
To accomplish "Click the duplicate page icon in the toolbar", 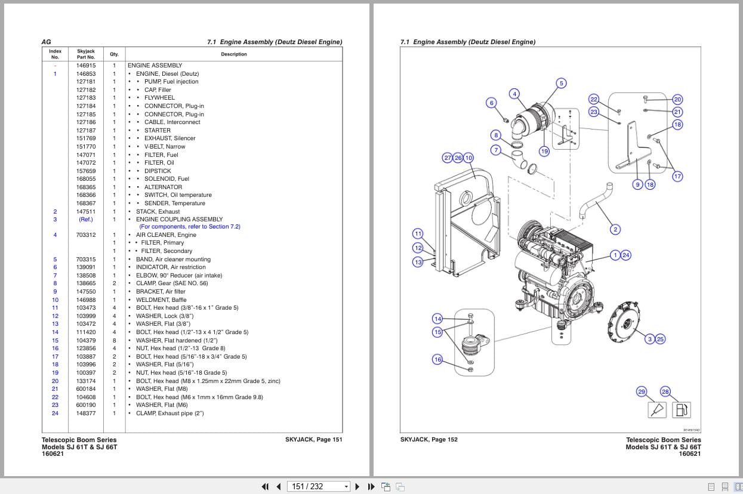I will coord(400,487).
